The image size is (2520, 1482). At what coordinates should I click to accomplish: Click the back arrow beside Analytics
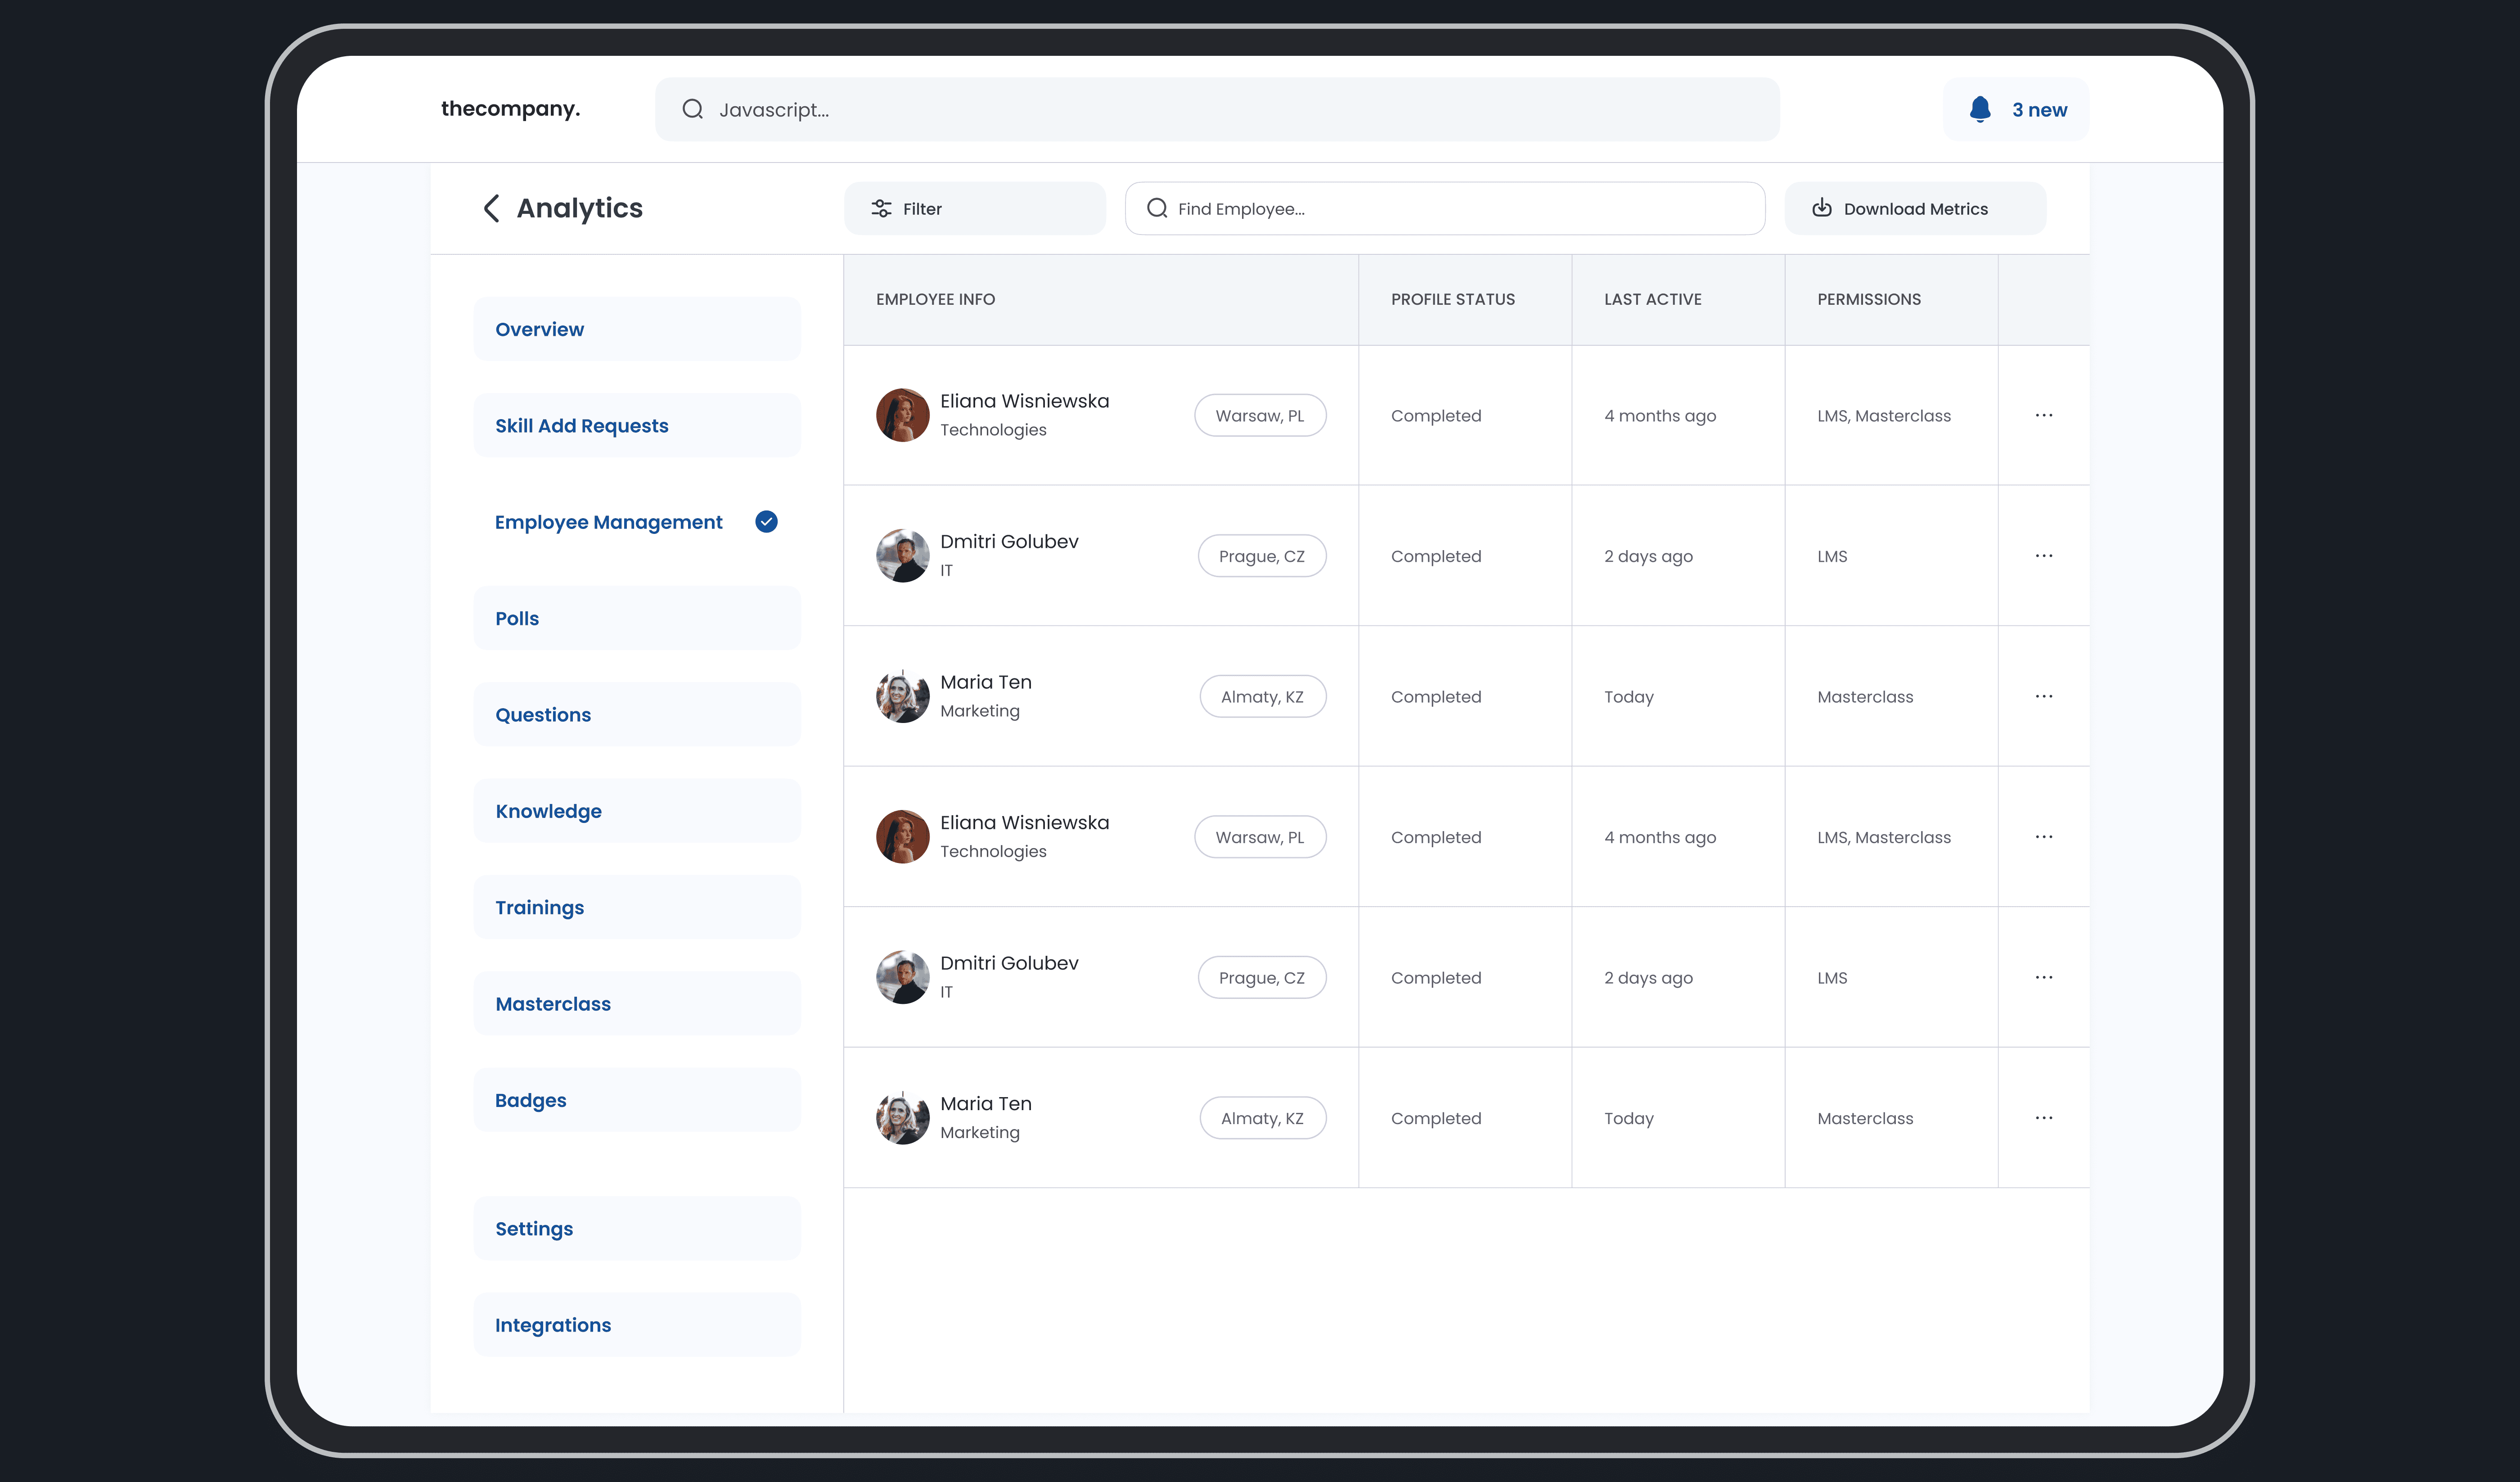(x=491, y=208)
